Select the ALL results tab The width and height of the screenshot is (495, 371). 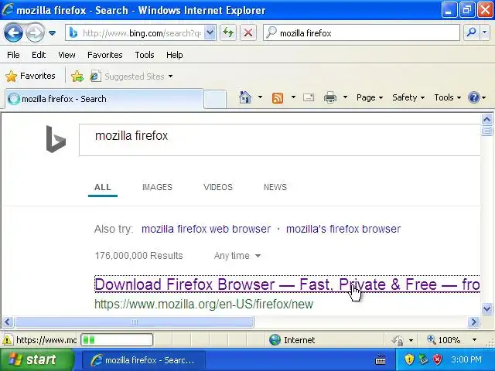[x=103, y=187]
